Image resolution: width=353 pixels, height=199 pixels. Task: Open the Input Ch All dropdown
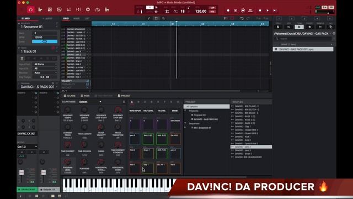(x=45, y=69)
